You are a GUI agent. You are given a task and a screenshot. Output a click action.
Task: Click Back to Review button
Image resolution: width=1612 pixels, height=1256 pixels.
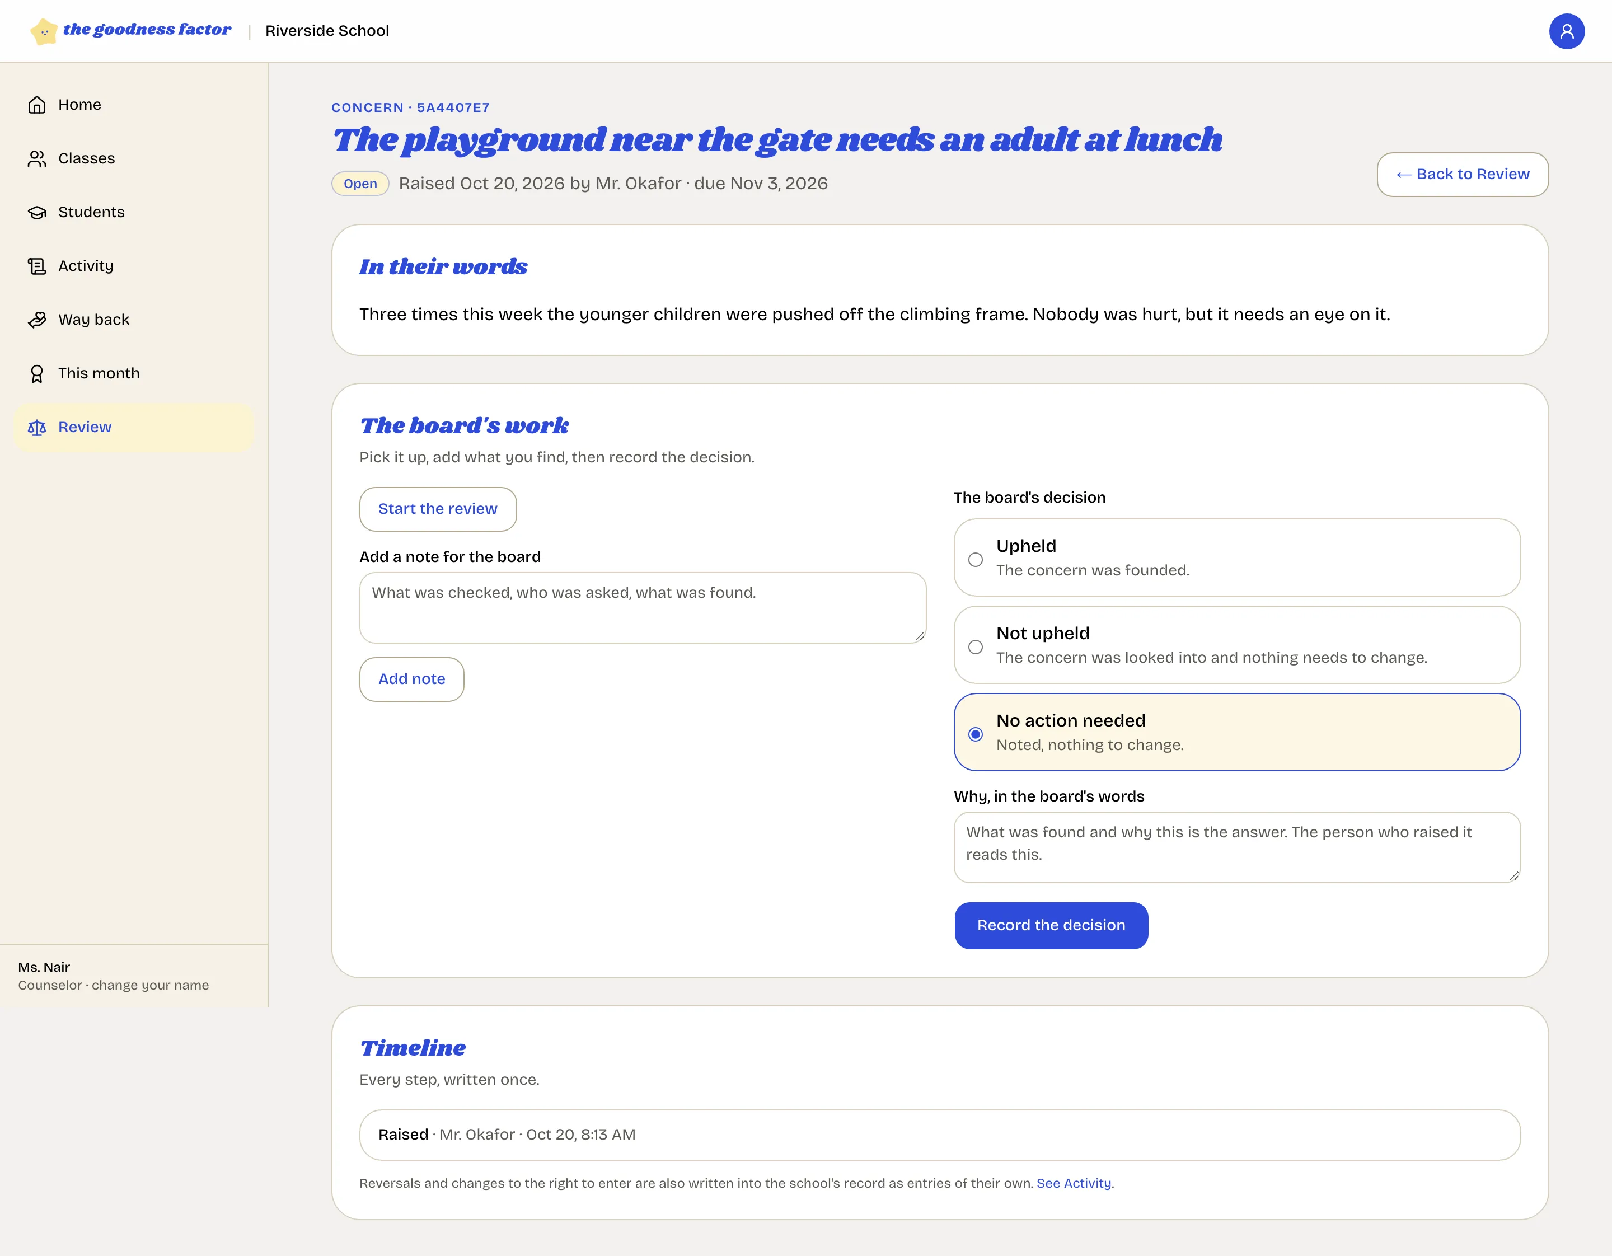coord(1462,174)
